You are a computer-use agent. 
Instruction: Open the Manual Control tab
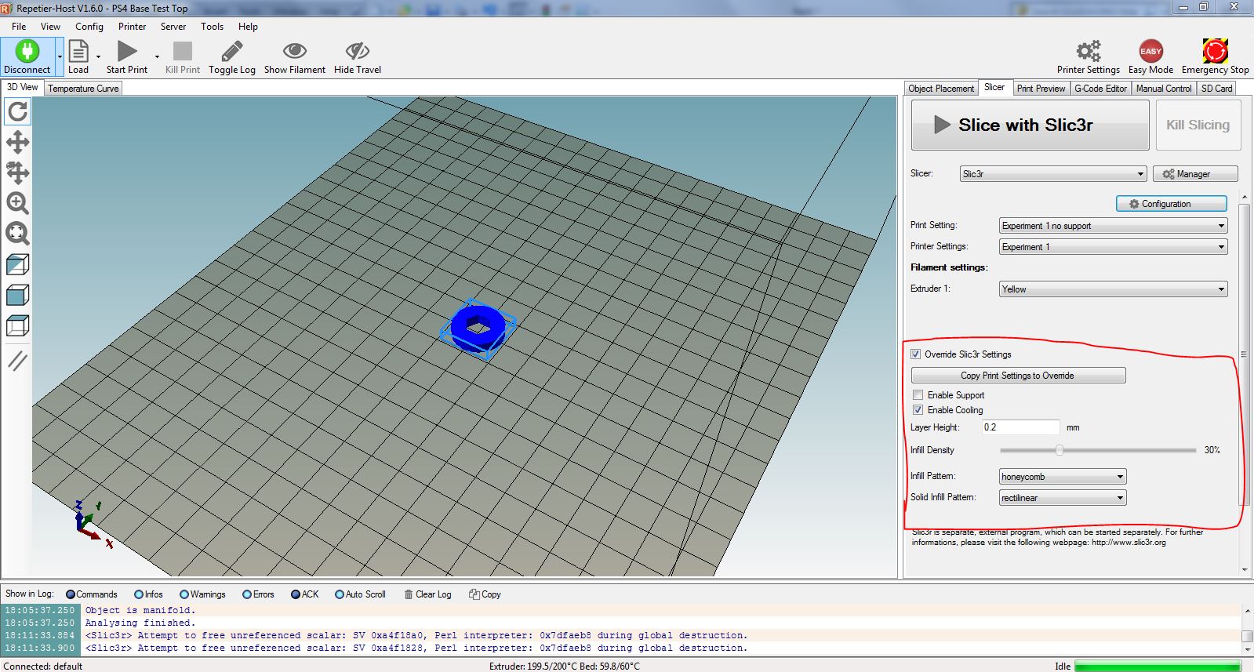tap(1163, 89)
